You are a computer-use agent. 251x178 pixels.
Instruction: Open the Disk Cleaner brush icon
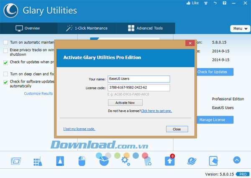pyautogui.click(x=60, y=161)
